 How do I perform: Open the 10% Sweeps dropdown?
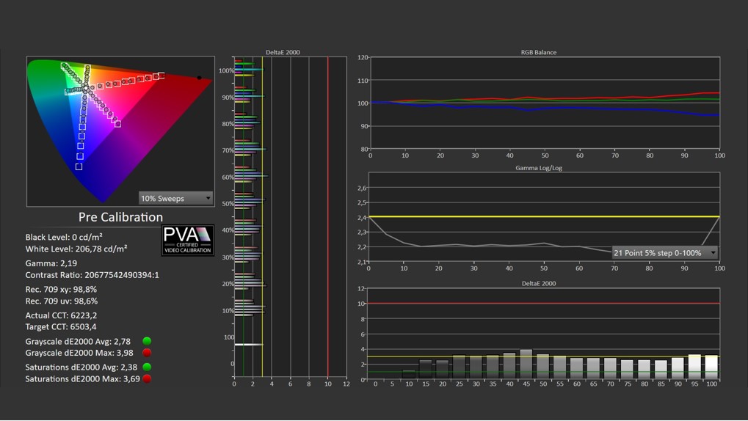tap(175, 198)
